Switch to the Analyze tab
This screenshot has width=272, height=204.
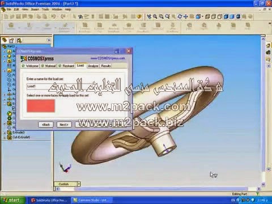pyautogui.click(x=93, y=66)
